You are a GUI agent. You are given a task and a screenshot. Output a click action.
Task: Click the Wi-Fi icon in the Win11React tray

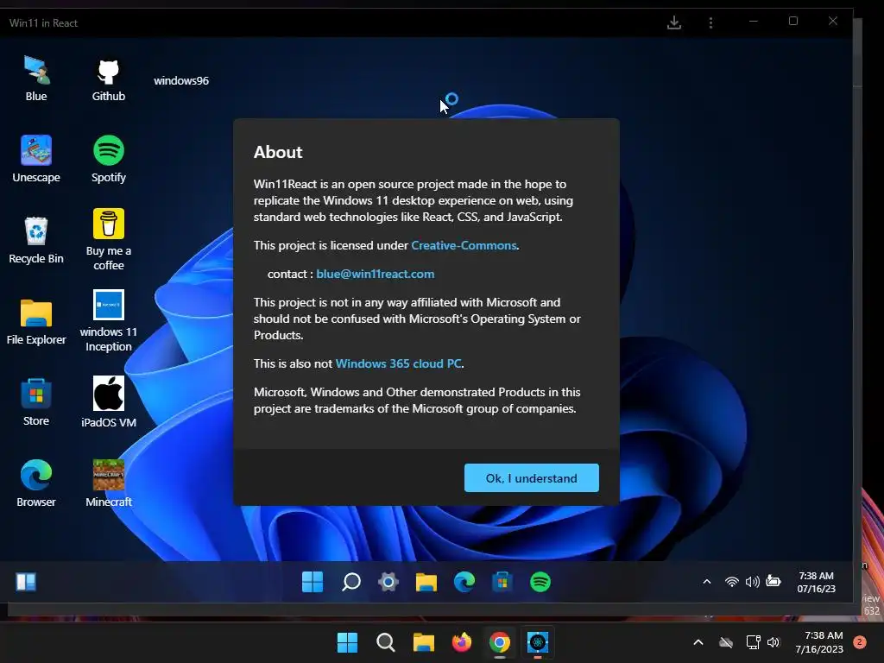[732, 582]
